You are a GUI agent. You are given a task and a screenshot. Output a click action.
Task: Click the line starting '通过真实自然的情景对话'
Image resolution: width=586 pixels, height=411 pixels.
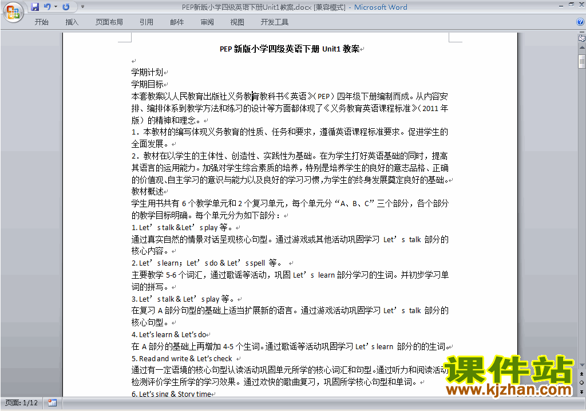[290, 239]
